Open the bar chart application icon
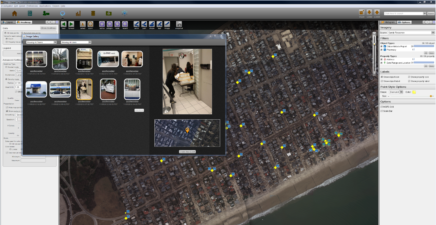The height and width of the screenshot is (225, 436). (78, 13)
